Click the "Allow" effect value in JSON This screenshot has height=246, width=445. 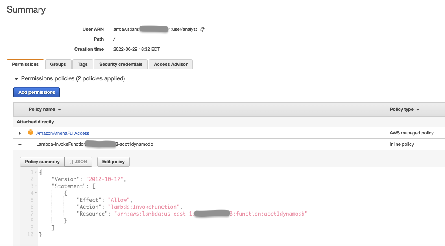119,200
